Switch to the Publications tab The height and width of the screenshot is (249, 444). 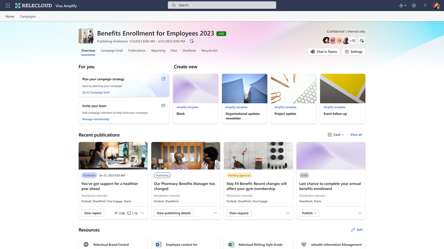[137, 51]
